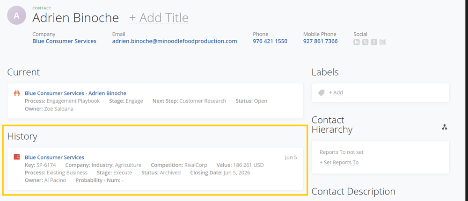Image resolution: width=468 pixels, height=201 pixels.
Task: Click Competition: RivalCorp
Action: click(x=179, y=165)
